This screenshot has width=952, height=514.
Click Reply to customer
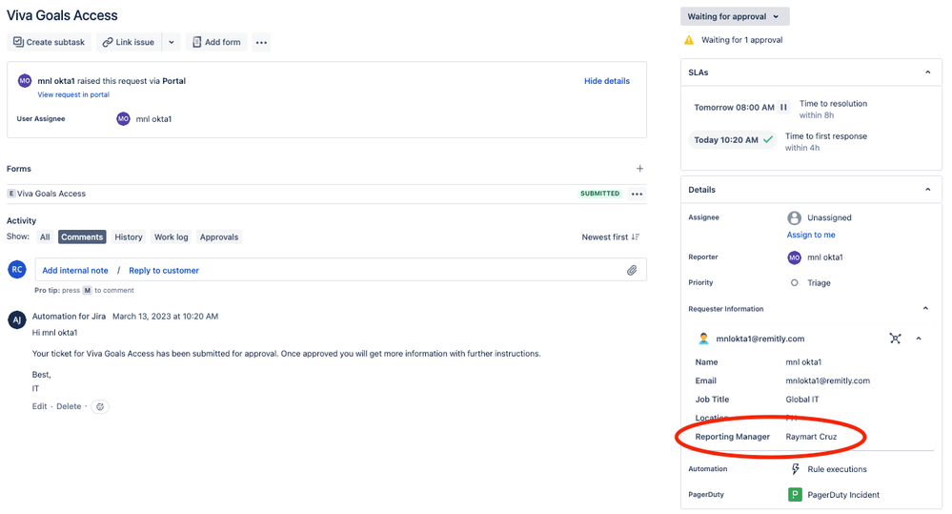pyautogui.click(x=164, y=271)
